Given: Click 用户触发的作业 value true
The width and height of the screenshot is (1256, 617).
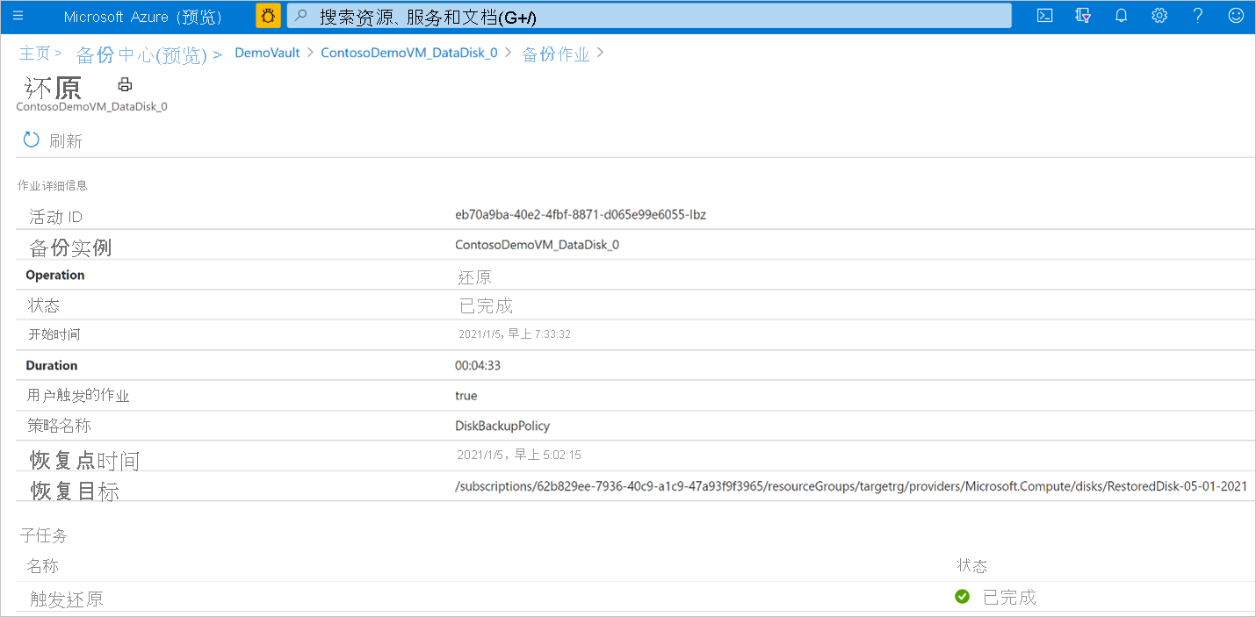Looking at the screenshot, I should point(466,396).
